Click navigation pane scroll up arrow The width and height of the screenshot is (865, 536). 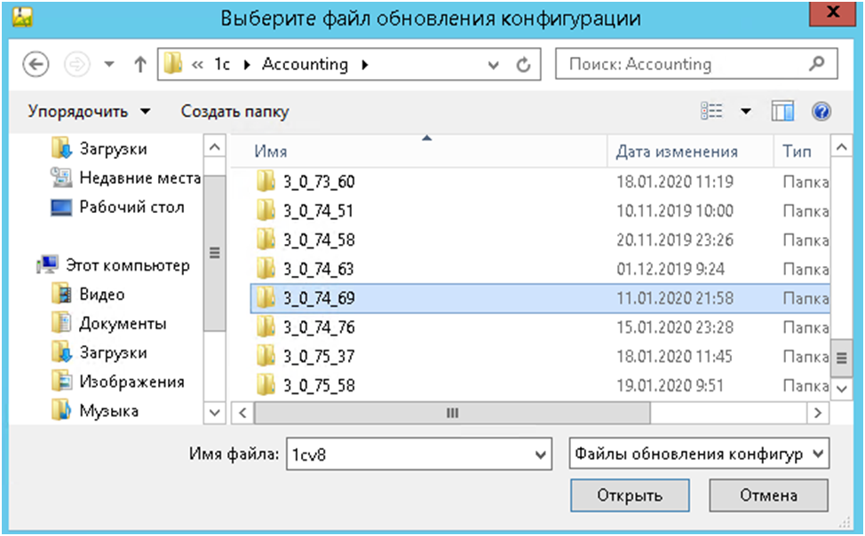coord(215,146)
